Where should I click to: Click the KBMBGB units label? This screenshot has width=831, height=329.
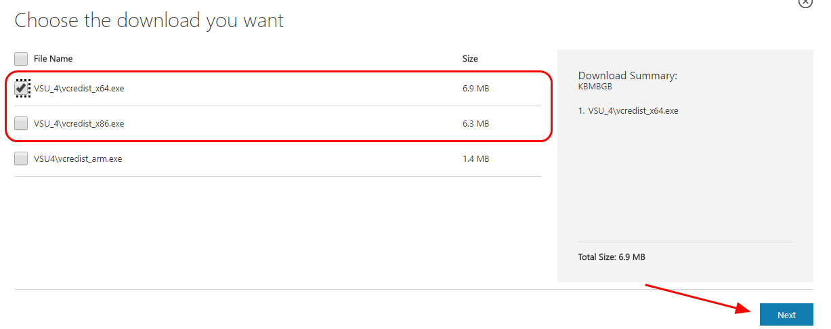(x=595, y=87)
